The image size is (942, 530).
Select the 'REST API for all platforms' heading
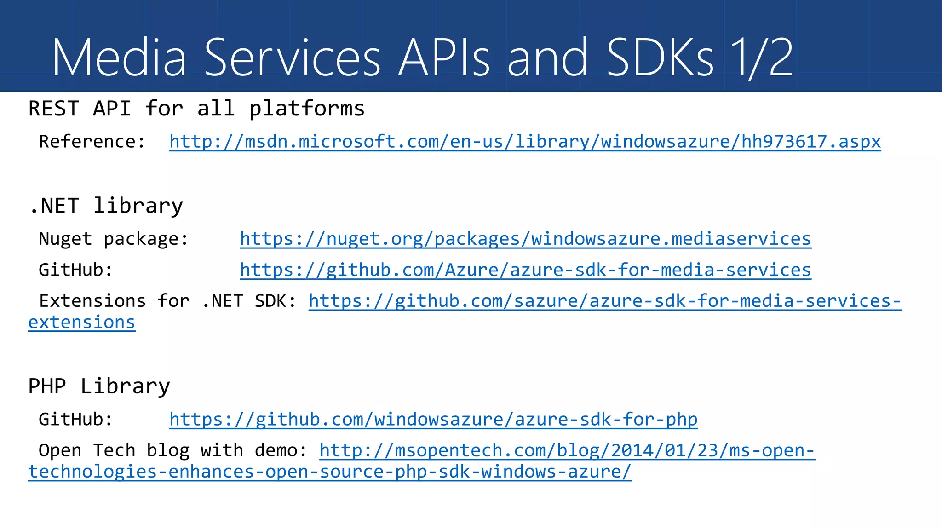(x=196, y=109)
